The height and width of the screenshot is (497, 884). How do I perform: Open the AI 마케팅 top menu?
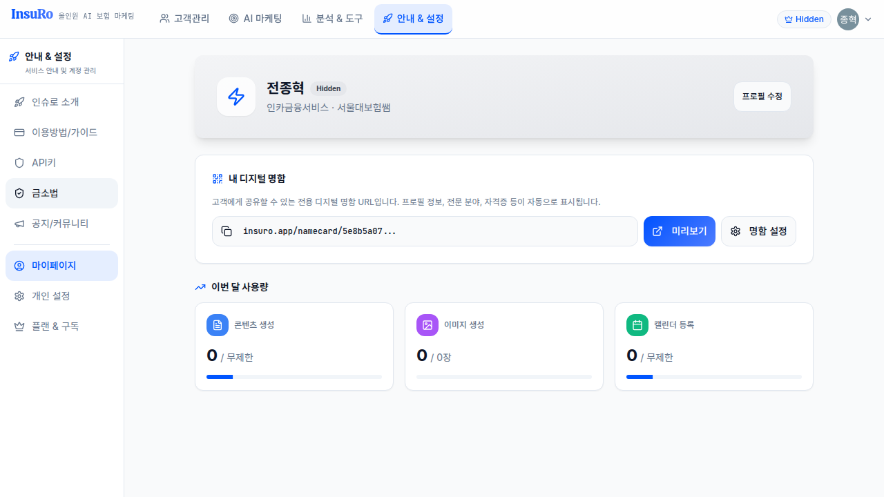pos(256,19)
